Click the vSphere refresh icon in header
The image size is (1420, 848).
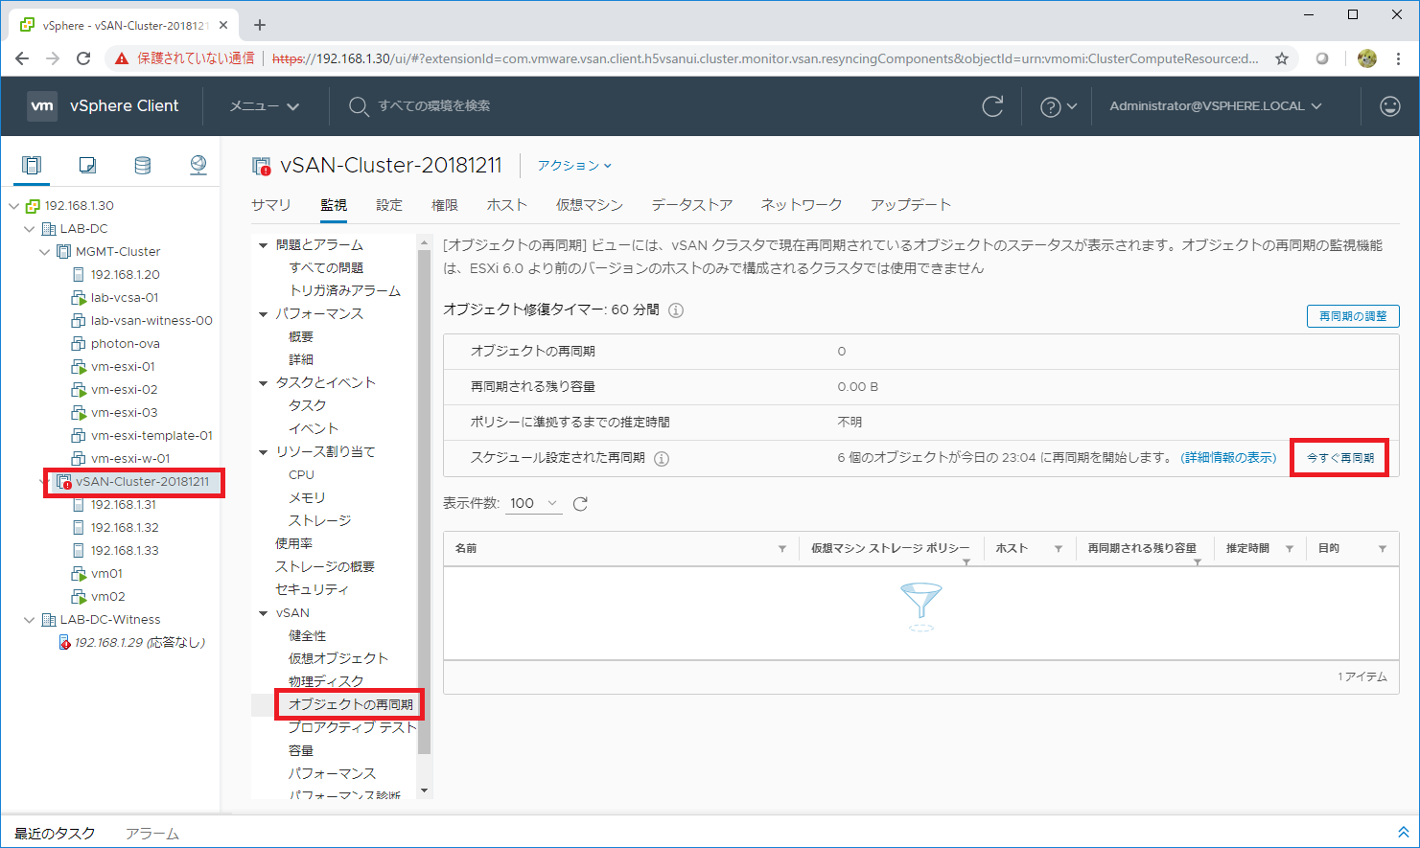point(992,106)
